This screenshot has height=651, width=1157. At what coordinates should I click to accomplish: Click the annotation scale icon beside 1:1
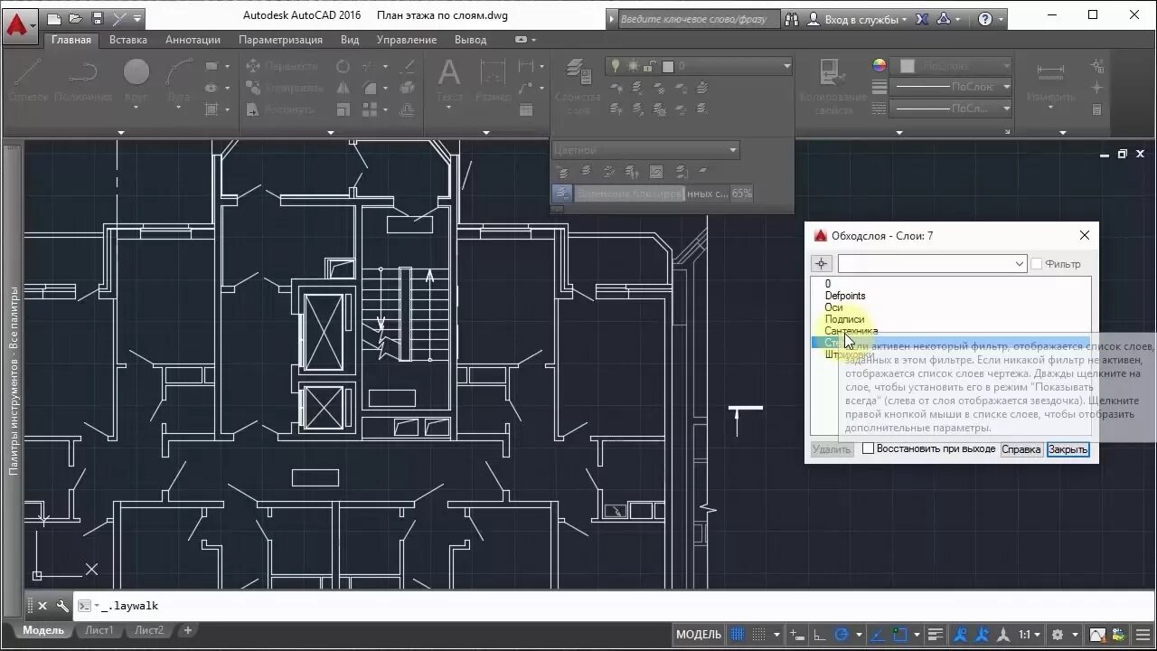pos(1002,635)
